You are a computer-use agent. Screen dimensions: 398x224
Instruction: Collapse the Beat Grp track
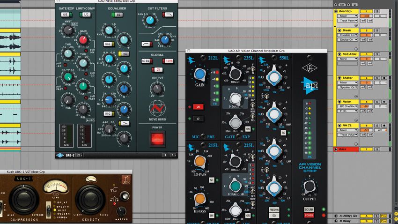coord(336,11)
